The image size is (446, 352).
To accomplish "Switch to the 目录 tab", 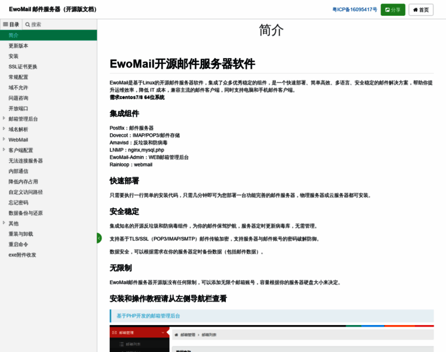I will [x=11, y=25].
